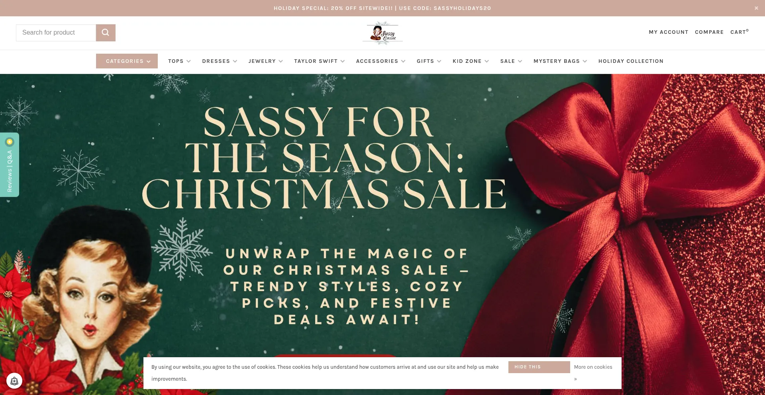Image resolution: width=765 pixels, height=395 pixels.
Task: Open the shop badge icon at bottom left
Action: pos(14,381)
